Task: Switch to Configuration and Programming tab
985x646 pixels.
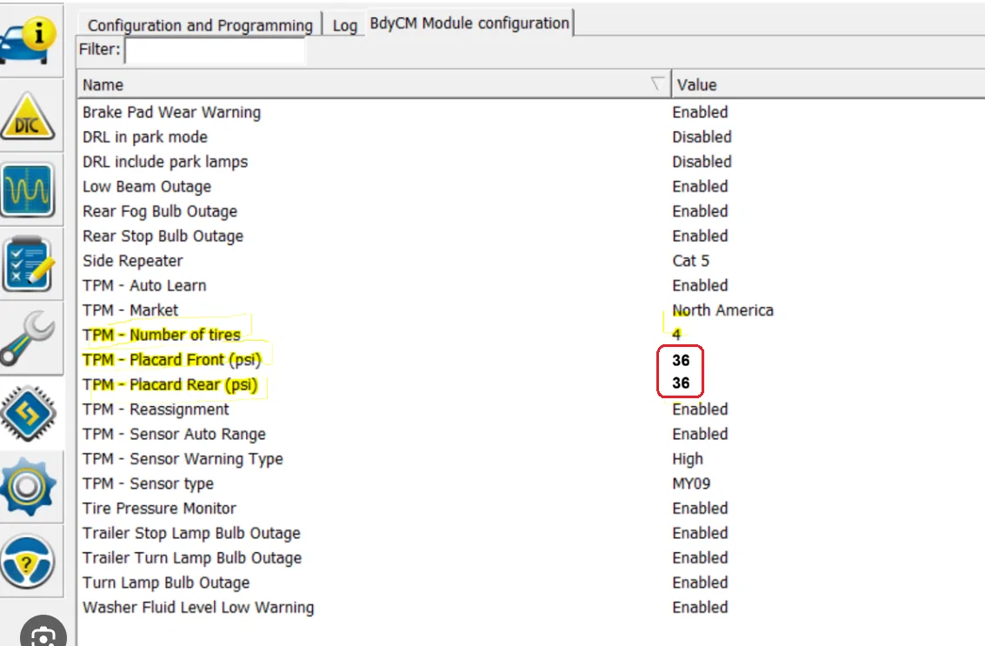Action: (x=200, y=25)
